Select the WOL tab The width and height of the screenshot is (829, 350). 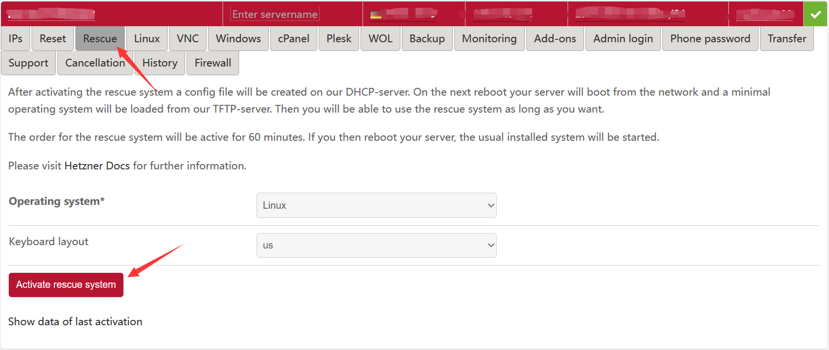click(x=380, y=39)
